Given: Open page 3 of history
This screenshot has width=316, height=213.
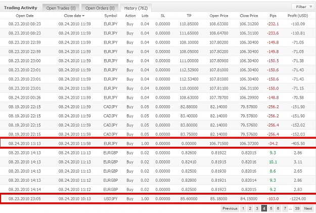Looking at the screenshot, I should (257, 208).
